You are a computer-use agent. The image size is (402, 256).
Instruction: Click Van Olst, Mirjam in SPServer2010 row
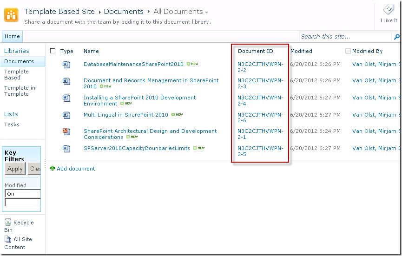(x=376, y=148)
